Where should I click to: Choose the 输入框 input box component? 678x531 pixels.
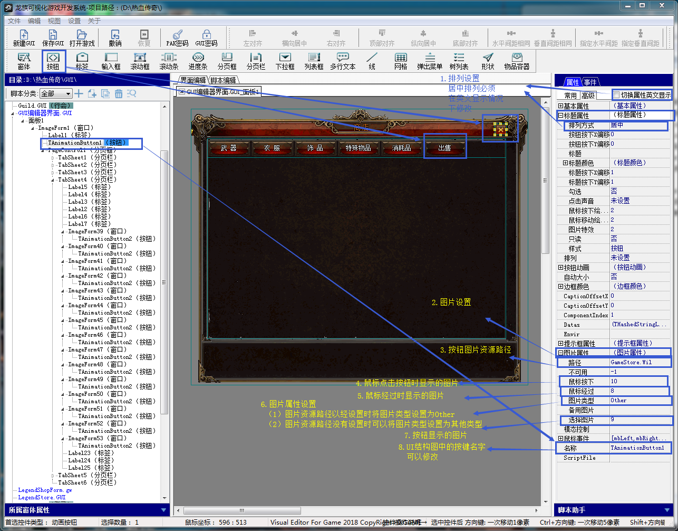(x=111, y=61)
